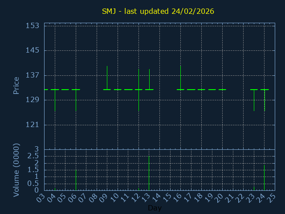
Task: Select the 137 price tick label
Action: 33,75
